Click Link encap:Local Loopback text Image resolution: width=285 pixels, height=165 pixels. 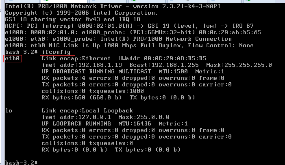tap(87, 110)
